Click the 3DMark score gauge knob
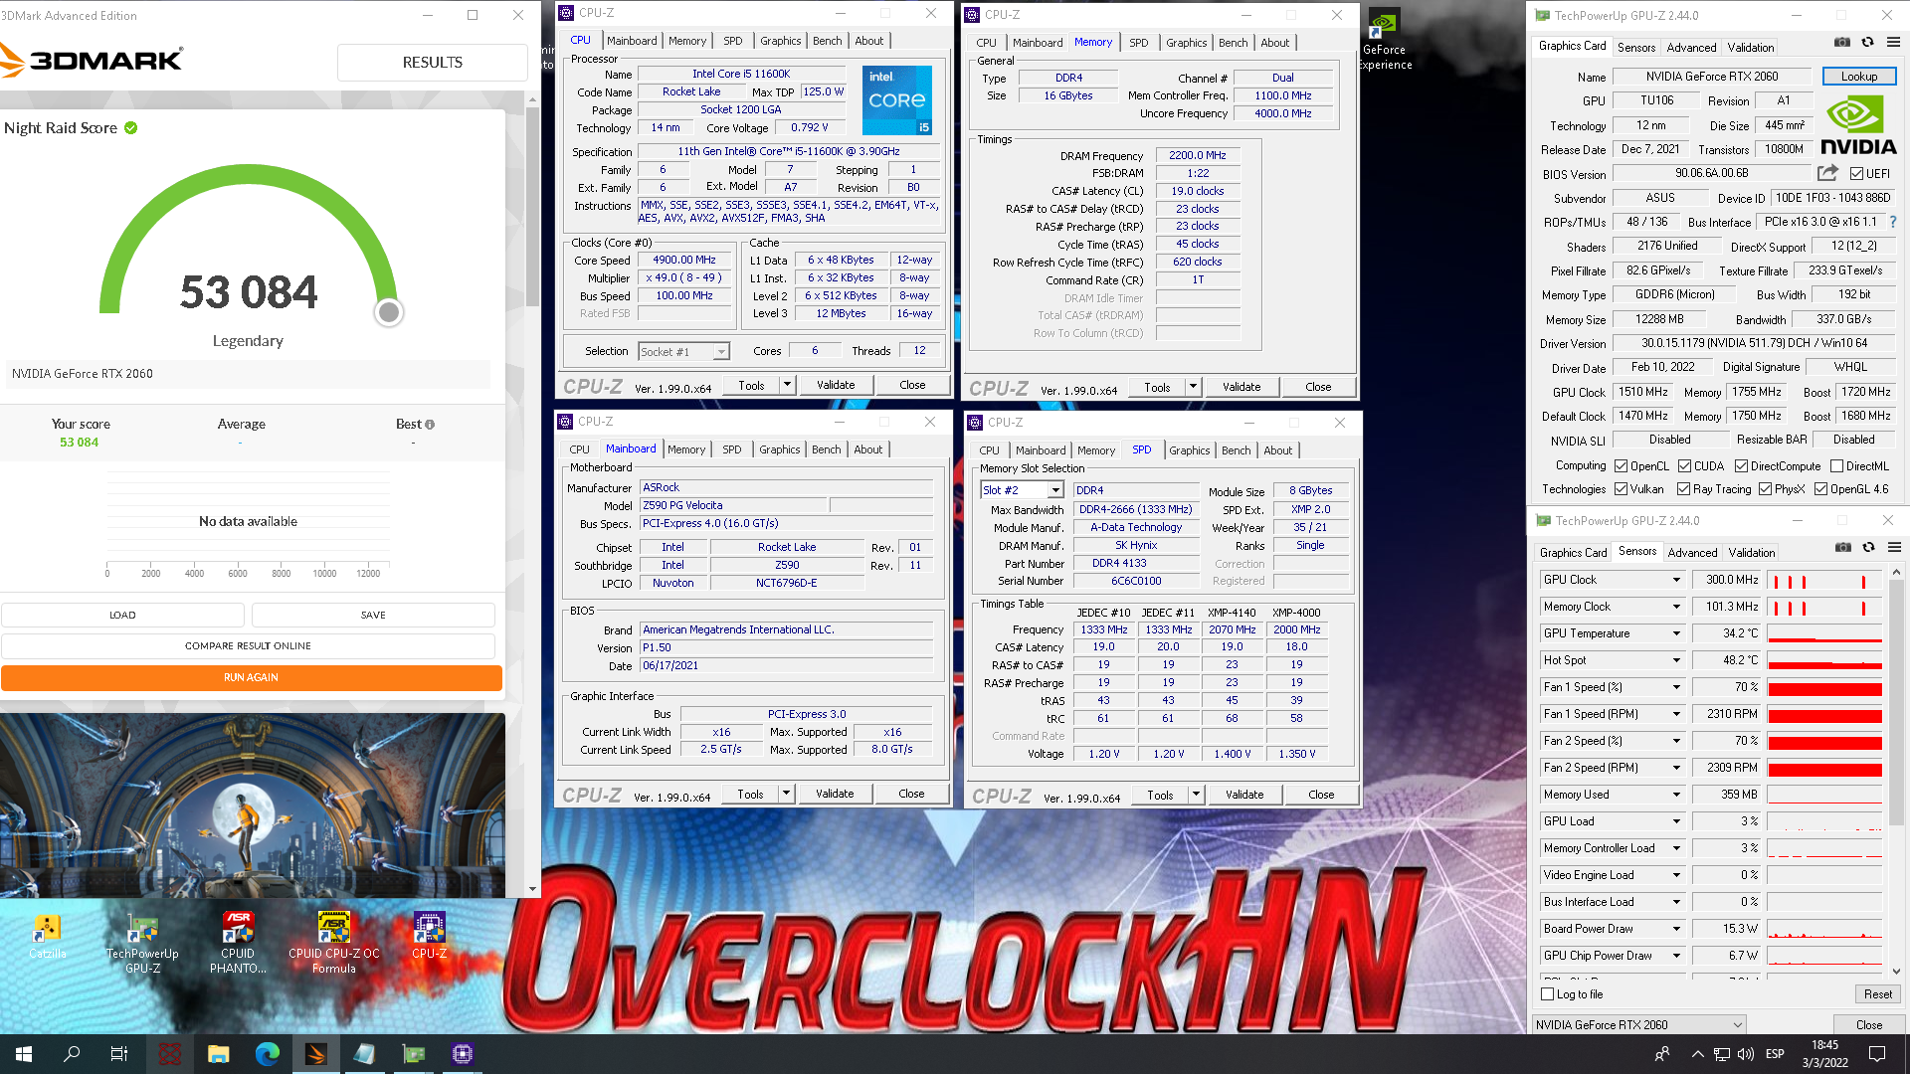The width and height of the screenshot is (1910, 1074). coord(389,312)
